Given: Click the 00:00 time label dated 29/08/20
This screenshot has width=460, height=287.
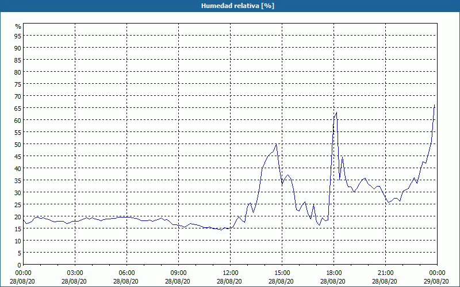Looking at the screenshot, I should 437,273.
